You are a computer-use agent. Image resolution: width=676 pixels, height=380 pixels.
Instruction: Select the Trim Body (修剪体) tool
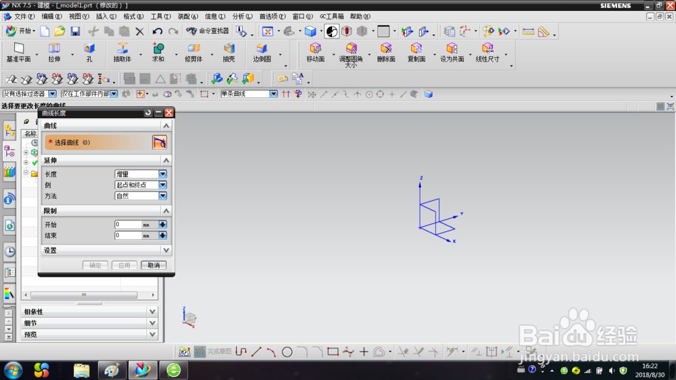point(193,53)
